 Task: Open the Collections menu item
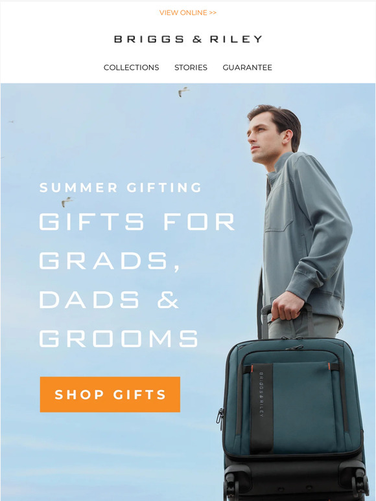pos(131,67)
